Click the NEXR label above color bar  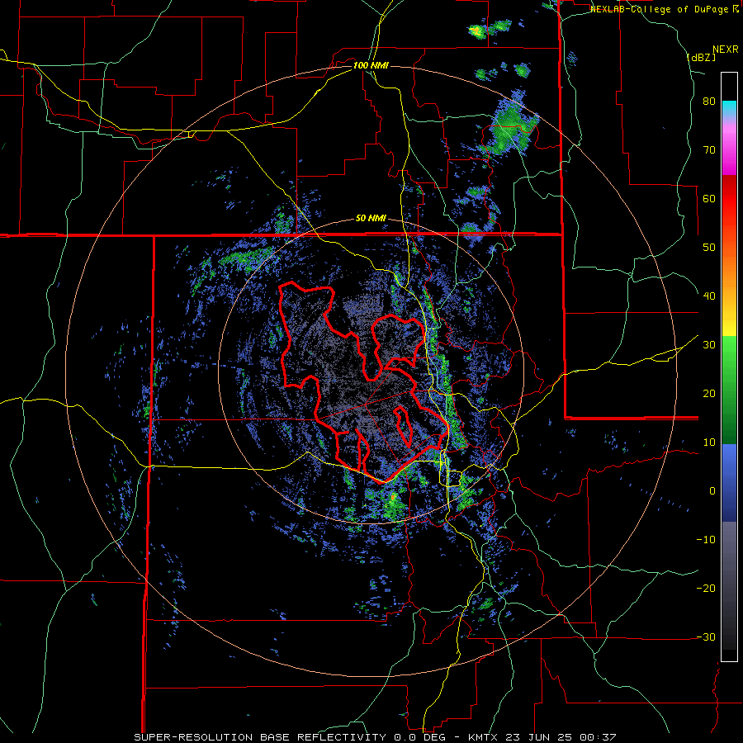pyautogui.click(x=726, y=50)
